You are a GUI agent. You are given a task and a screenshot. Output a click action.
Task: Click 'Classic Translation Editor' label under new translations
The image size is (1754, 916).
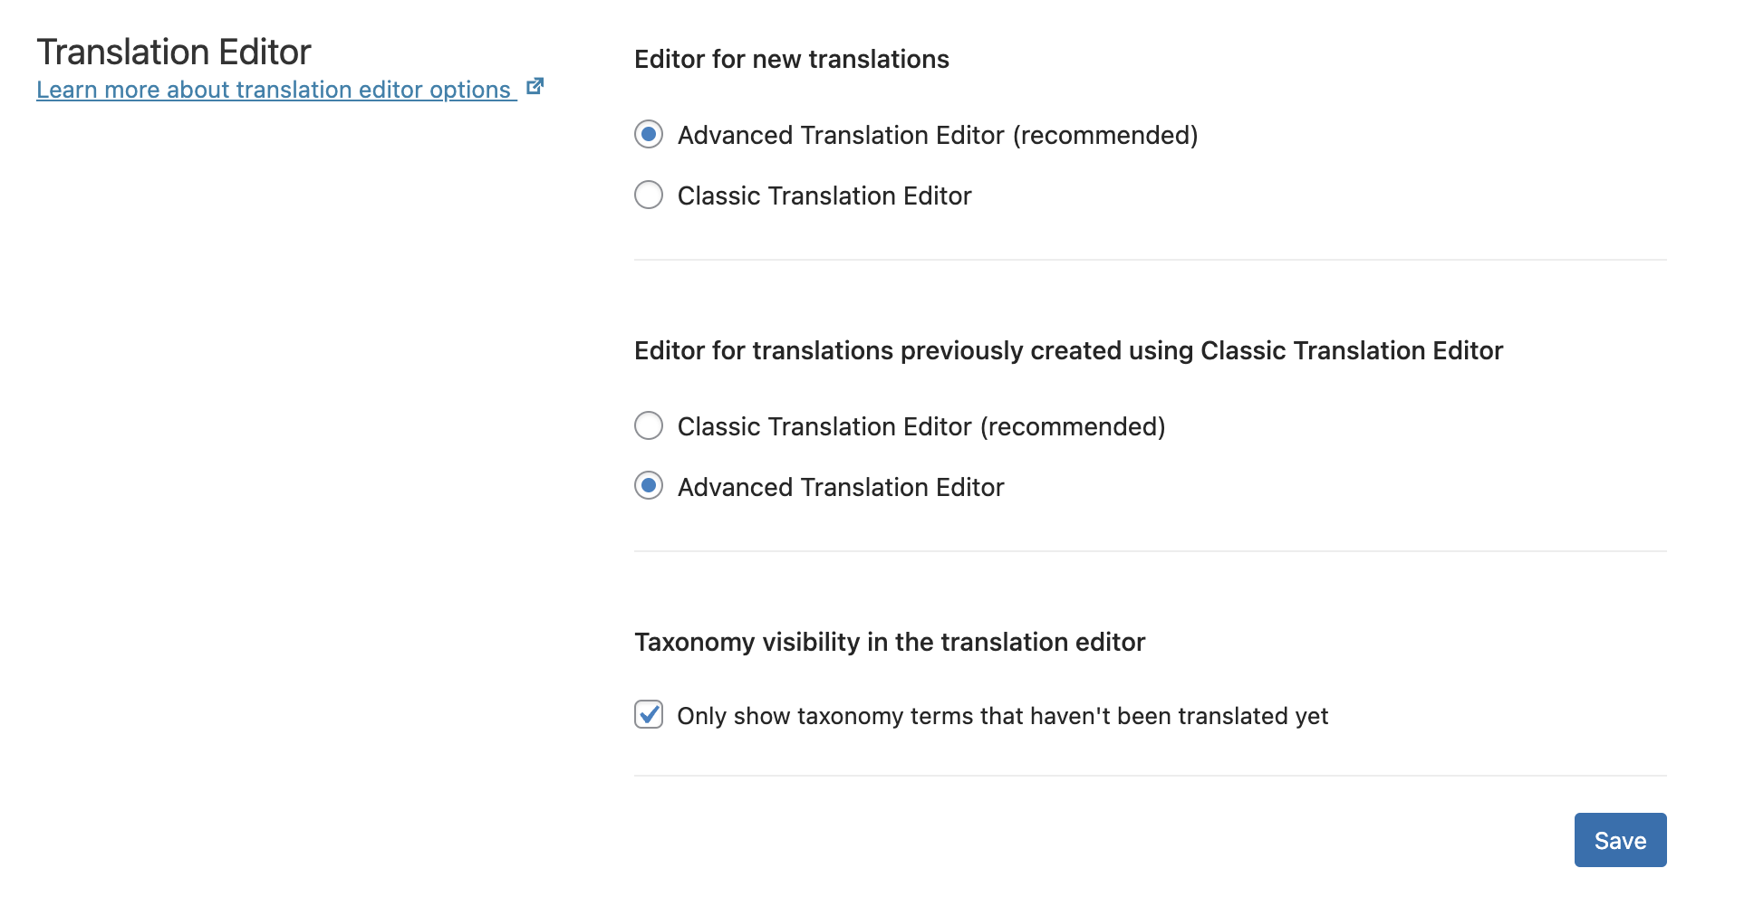pyautogui.click(x=824, y=196)
